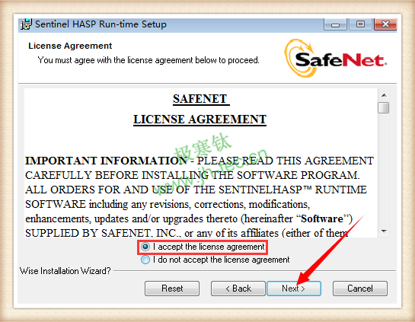Click the SafeNet logo
This screenshot has height=322, width=415.
[x=336, y=59]
